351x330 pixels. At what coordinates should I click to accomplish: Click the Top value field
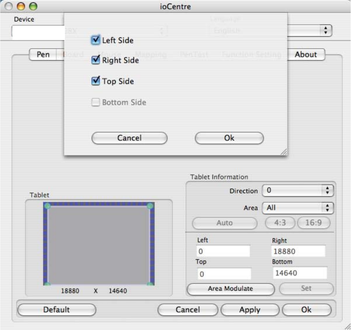224,274
